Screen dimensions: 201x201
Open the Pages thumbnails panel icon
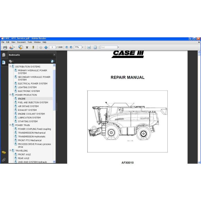(x=4, y=55)
